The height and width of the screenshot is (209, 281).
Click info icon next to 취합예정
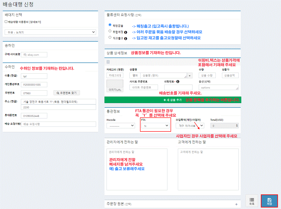[x=126, y=32]
